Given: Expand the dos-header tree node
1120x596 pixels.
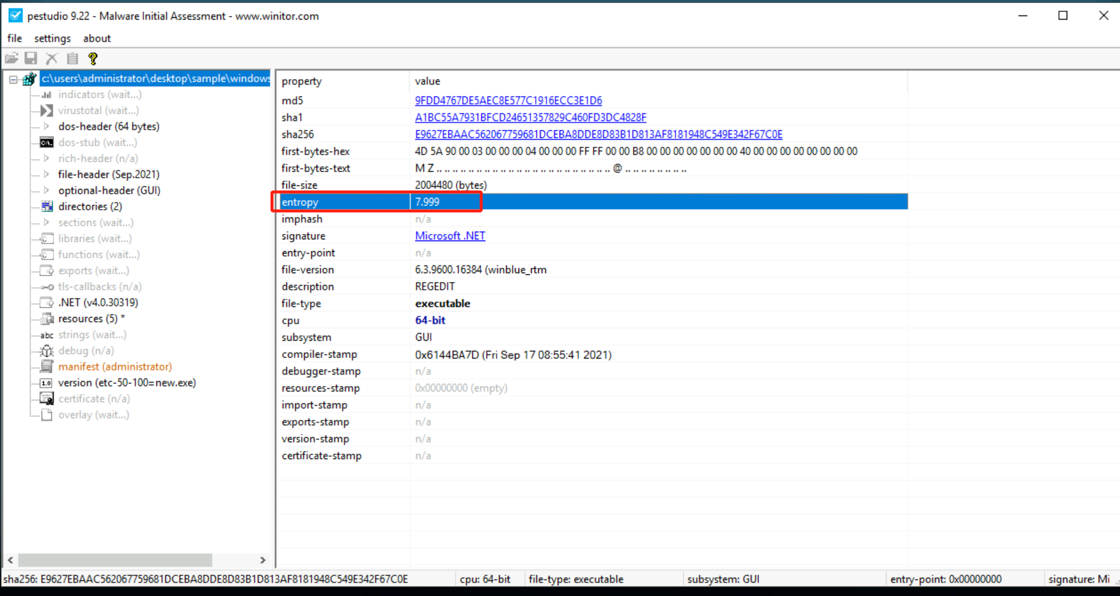Looking at the screenshot, I should tap(47, 127).
